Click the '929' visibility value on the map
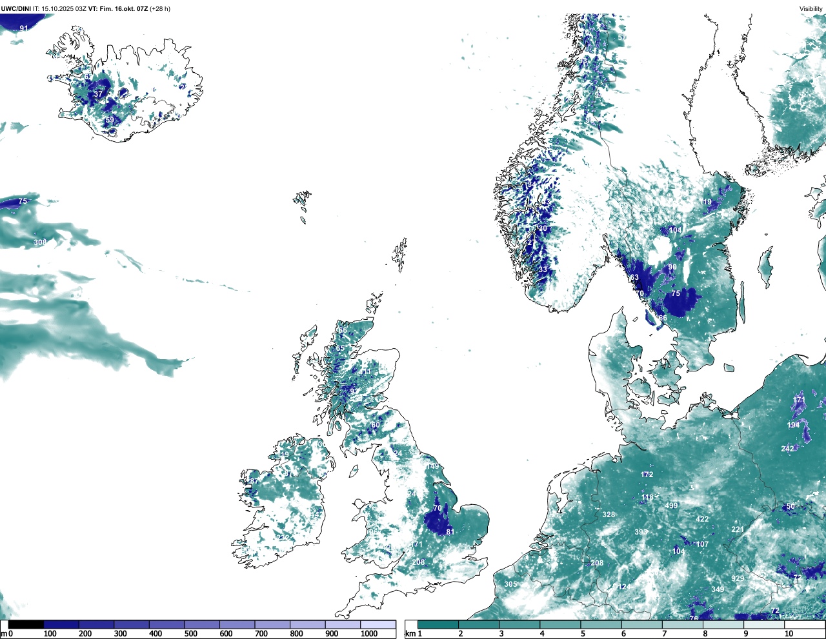This screenshot has width=826, height=639. coord(738,578)
